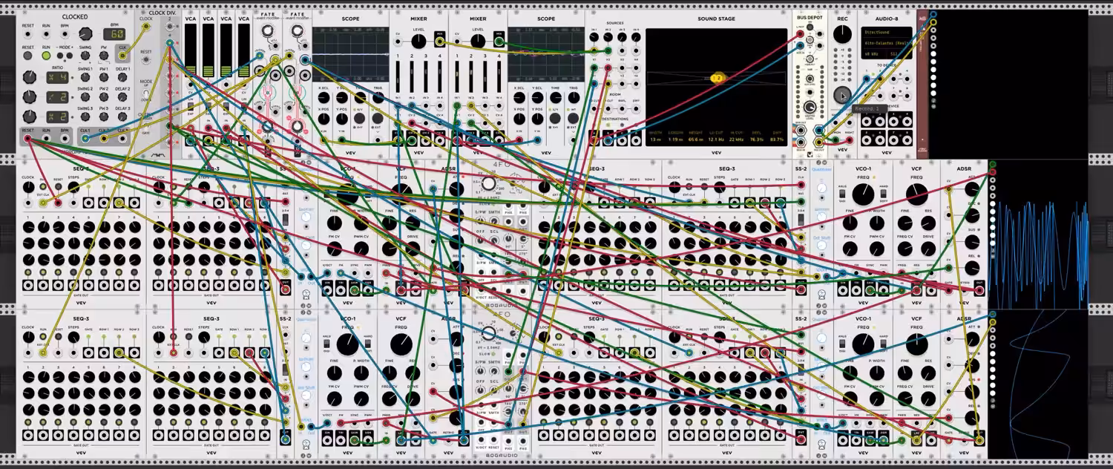This screenshot has height=469, width=1113.
Task: Click the IN 4 knob on Sound Stage
Action: (637, 37)
